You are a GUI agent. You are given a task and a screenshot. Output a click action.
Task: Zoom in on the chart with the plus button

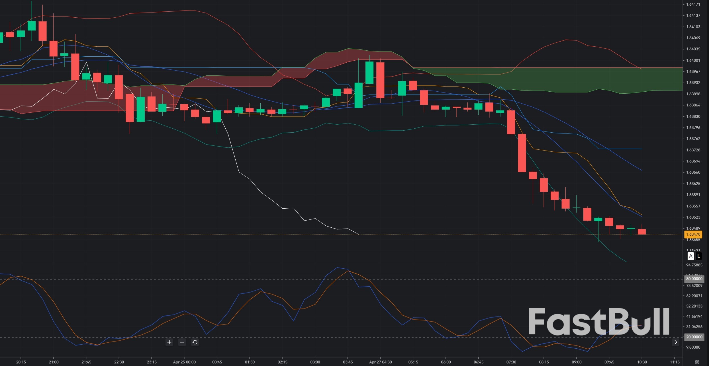point(169,342)
